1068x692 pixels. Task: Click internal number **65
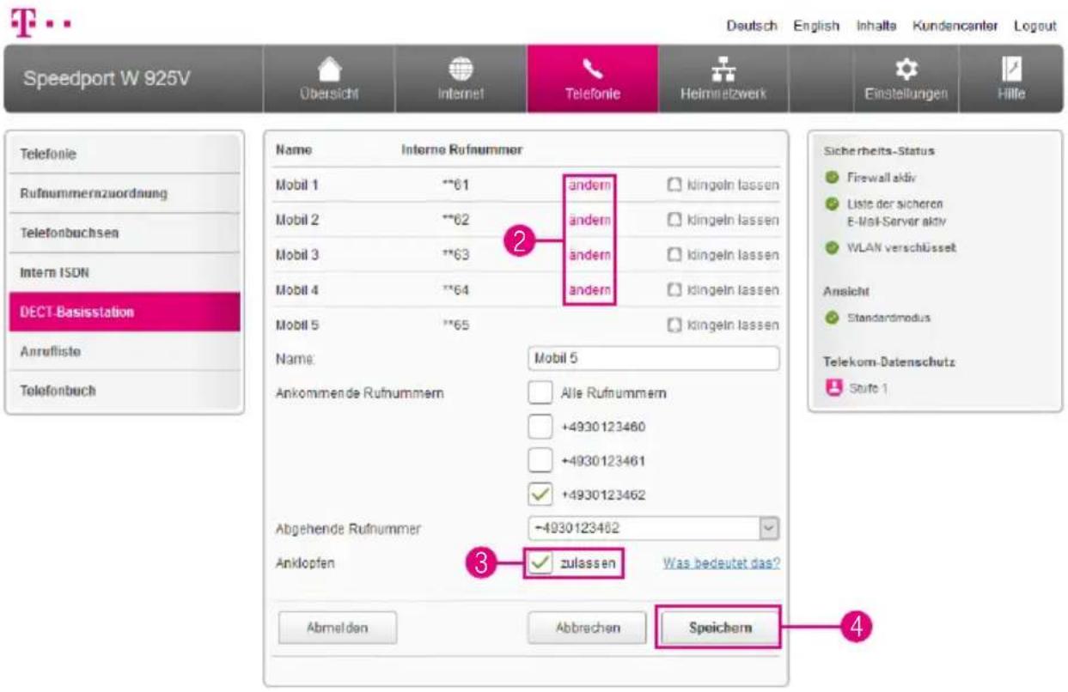[x=455, y=325]
